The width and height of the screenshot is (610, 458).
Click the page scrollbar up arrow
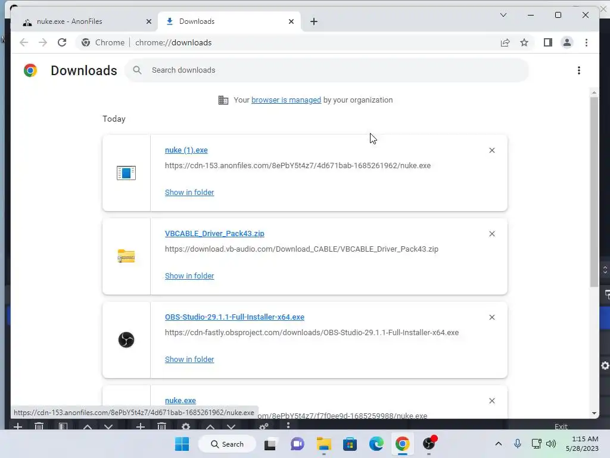(x=594, y=92)
